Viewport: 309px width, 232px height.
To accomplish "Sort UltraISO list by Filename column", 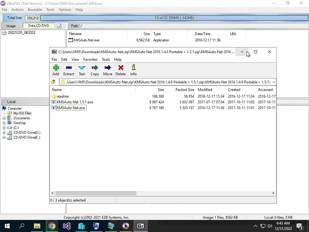I will click(x=97, y=34).
